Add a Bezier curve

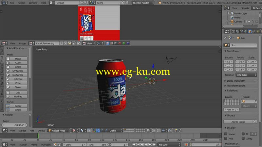(16, 106)
